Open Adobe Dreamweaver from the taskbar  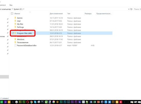24,102
